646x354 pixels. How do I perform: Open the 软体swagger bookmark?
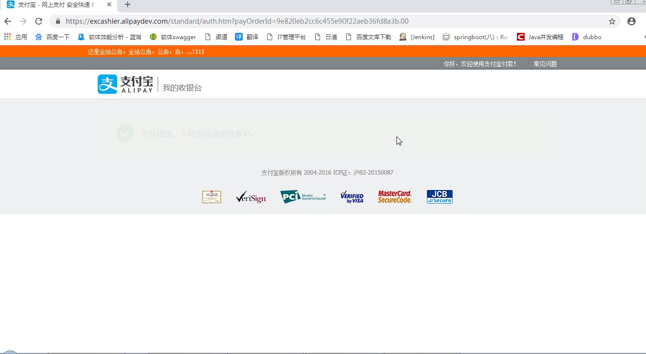[173, 37]
